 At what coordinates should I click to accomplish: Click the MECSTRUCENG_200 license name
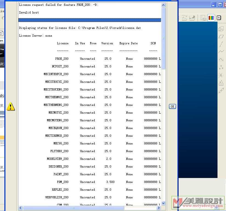tap(56, 89)
